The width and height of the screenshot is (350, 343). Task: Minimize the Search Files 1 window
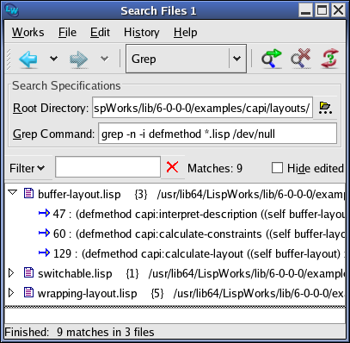305,10
